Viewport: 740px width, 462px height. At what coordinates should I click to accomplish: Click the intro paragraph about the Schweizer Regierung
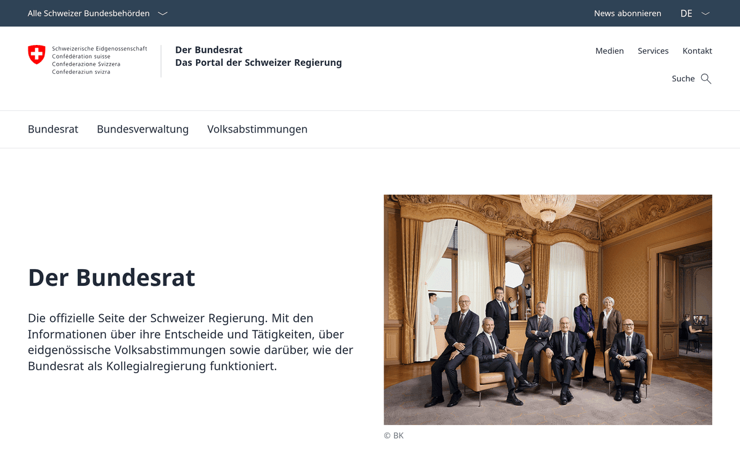point(191,342)
